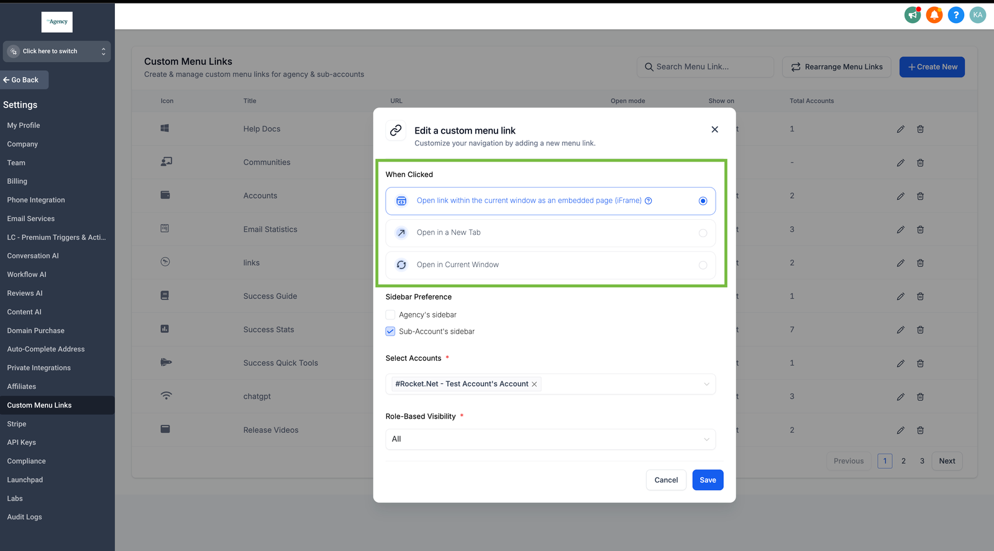Click the blue help question mark icon
Image resolution: width=994 pixels, height=551 pixels.
pos(955,15)
